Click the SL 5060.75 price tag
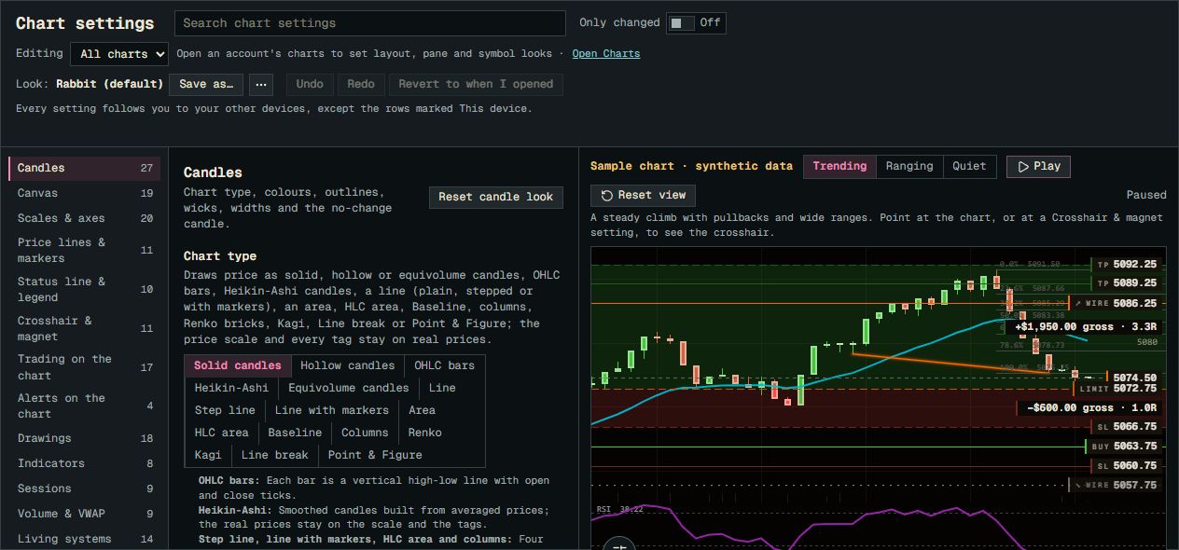The height and width of the screenshot is (550, 1179). click(1127, 466)
